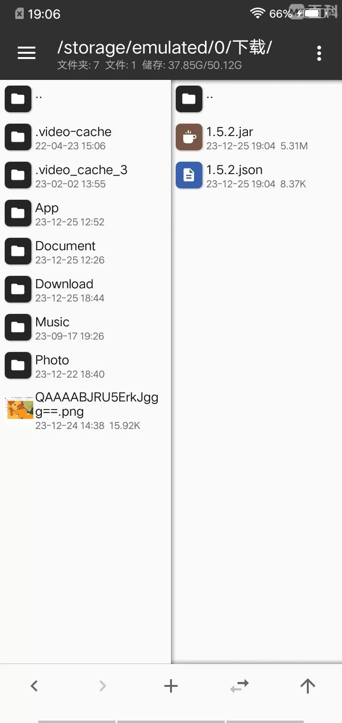
Task: Open the App folder
Action: 85,213
